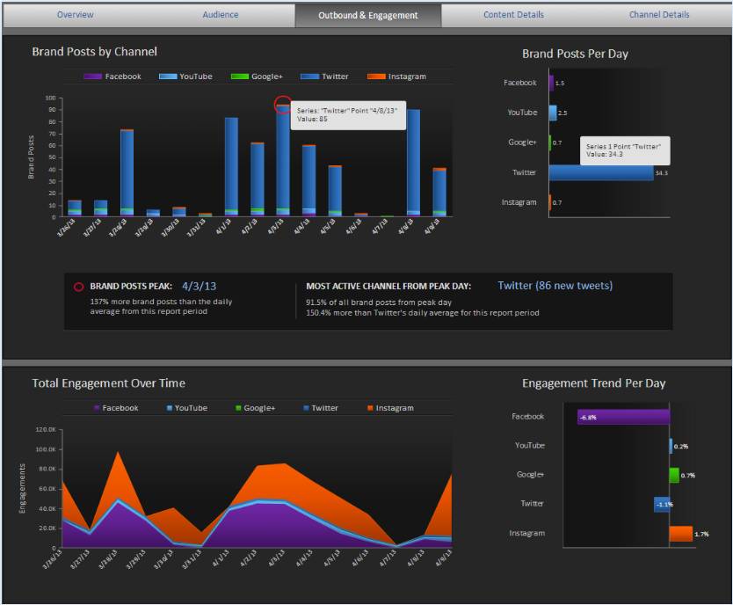Click the Twitter (86 new tweets) link

(x=555, y=286)
